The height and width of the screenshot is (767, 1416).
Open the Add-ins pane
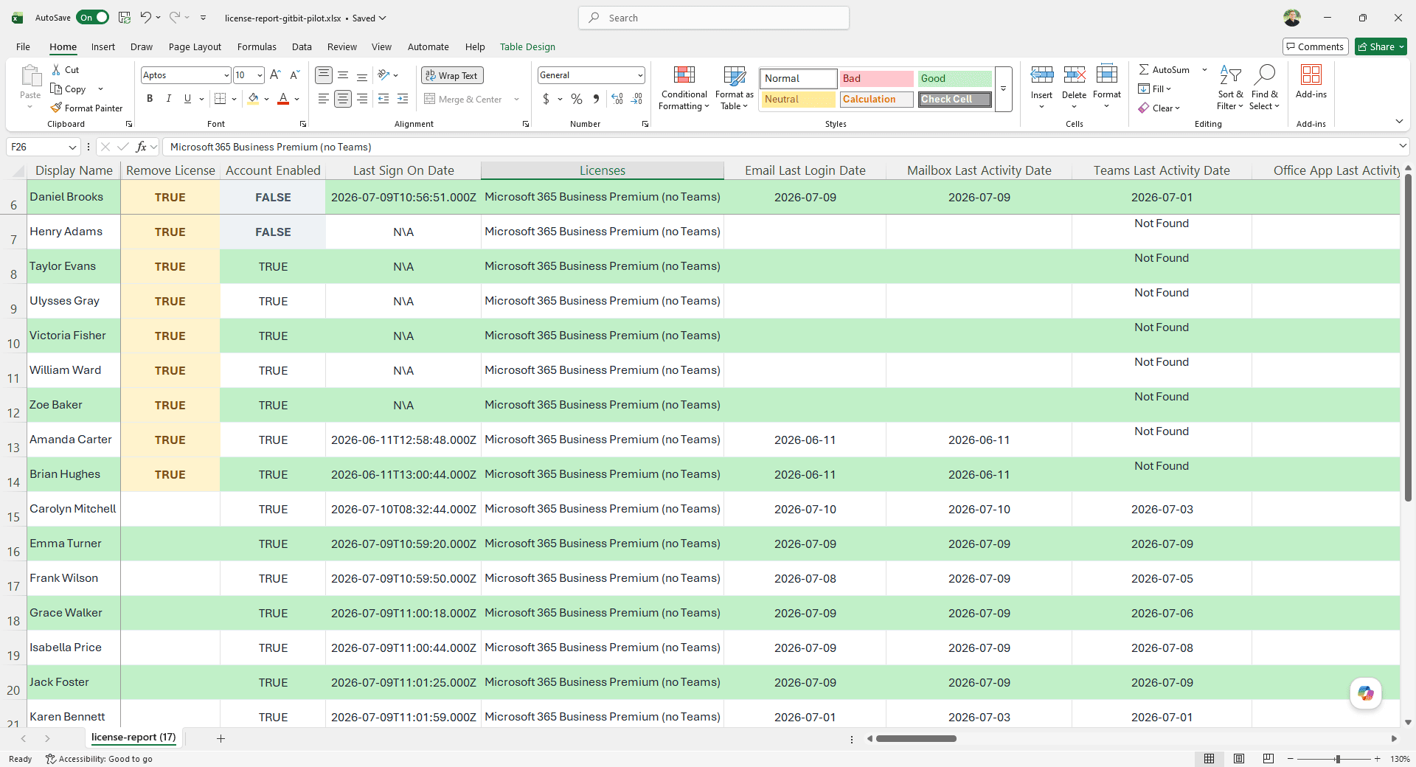click(1311, 82)
